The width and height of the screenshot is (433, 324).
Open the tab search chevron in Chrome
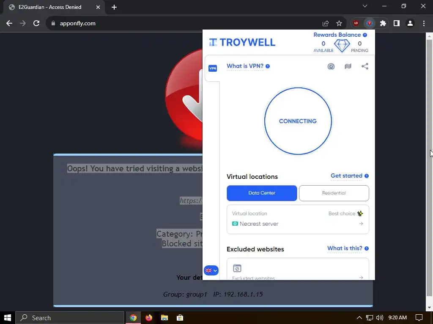click(x=365, y=6)
